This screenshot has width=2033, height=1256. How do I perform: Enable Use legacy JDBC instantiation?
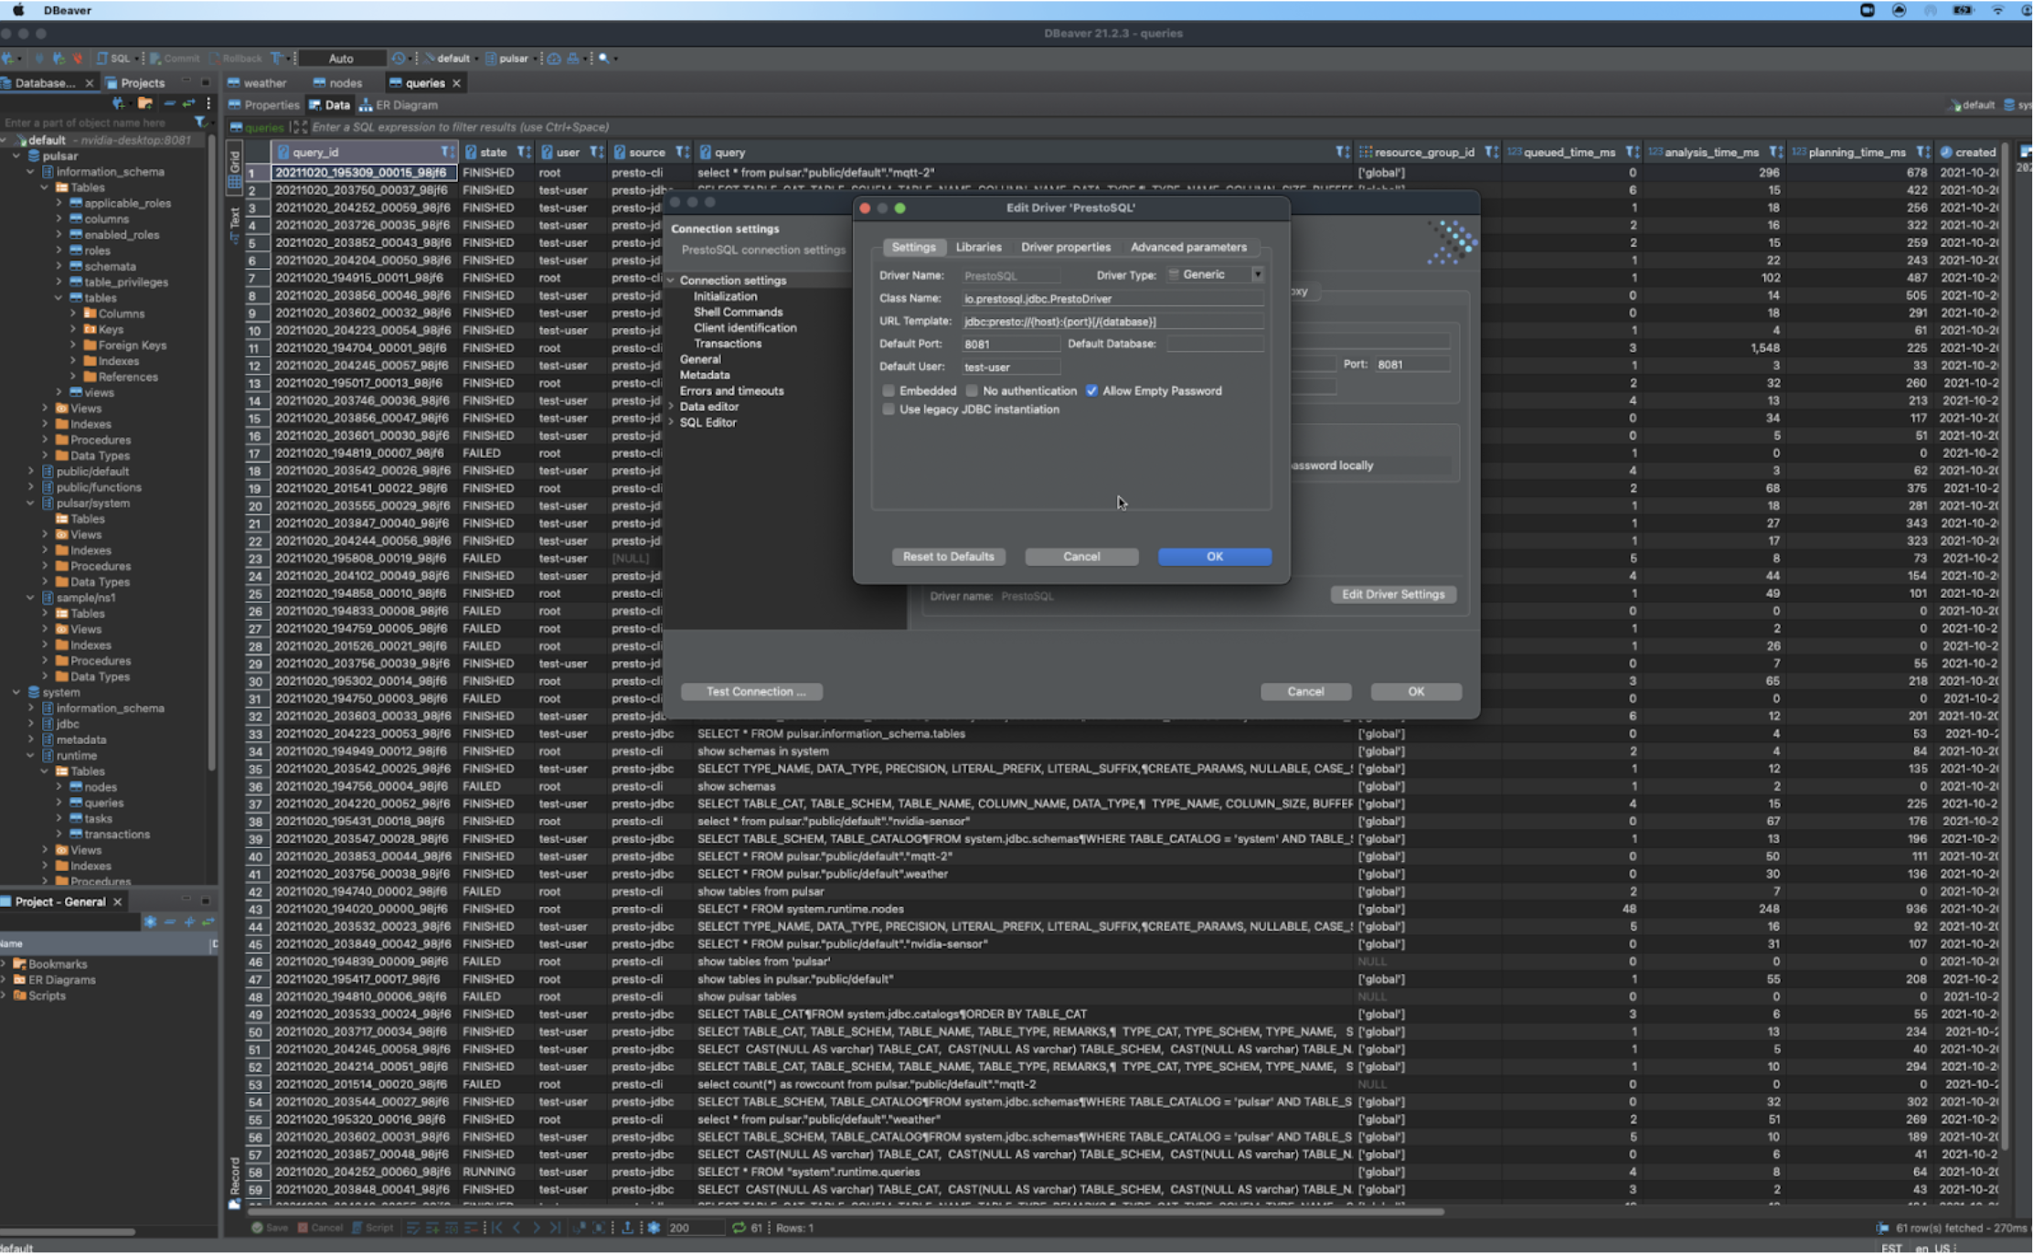click(889, 409)
